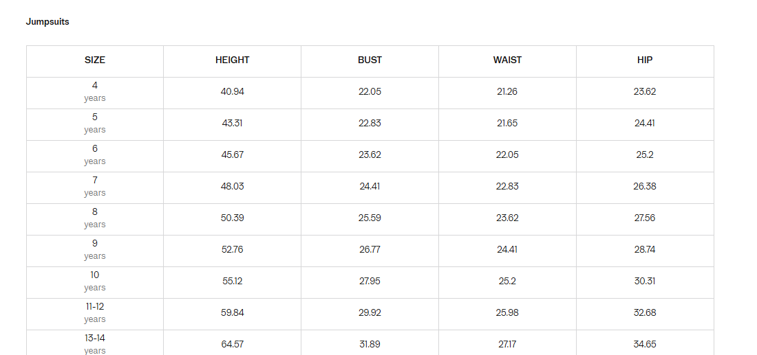
Task: Click the 4 years size cell
Action: coord(95,91)
